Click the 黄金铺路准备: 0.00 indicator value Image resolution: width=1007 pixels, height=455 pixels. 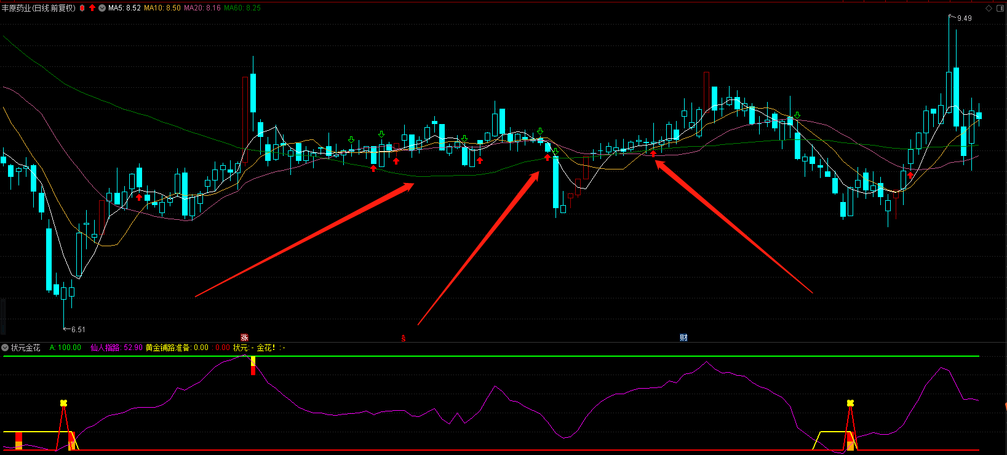point(177,348)
